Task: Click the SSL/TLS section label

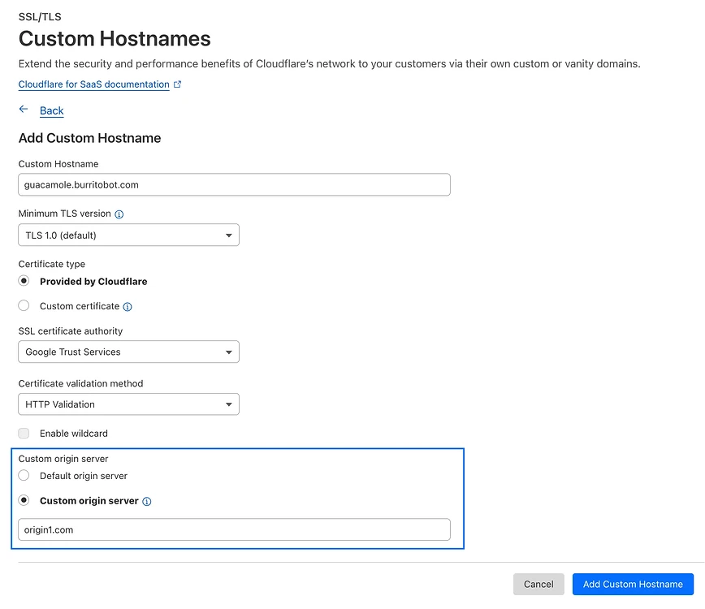Action: 40,16
